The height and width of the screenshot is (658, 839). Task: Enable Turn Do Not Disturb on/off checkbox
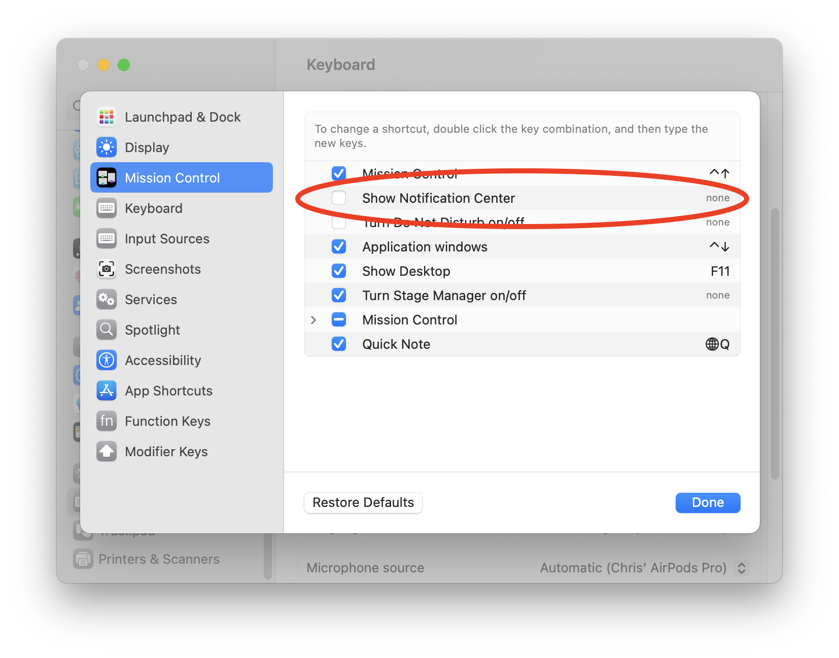click(x=339, y=222)
